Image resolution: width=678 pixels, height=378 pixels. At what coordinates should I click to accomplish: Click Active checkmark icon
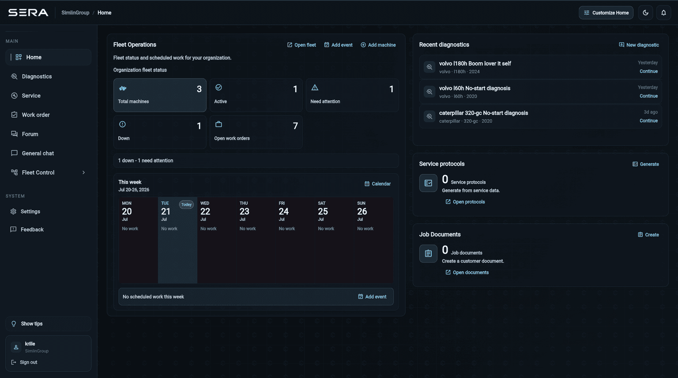click(x=218, y=87)
